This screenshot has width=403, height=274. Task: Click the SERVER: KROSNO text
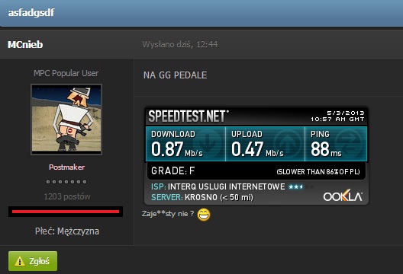pyautogui.click(x=202, y=197)
